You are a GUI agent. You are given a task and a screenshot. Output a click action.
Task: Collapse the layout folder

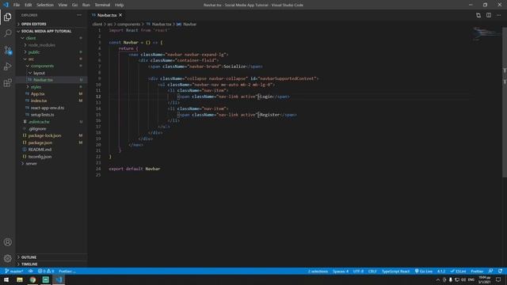[x=39, y=73]
